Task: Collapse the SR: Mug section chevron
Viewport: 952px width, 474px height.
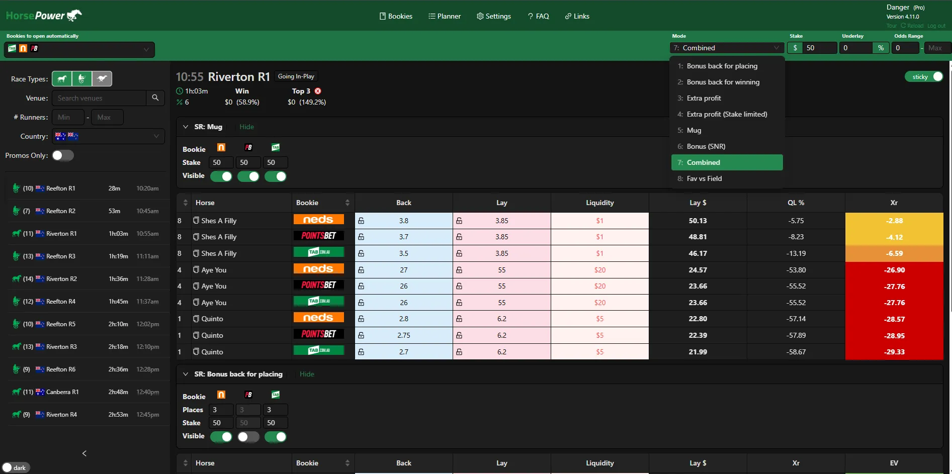Action: click(186, 127)
